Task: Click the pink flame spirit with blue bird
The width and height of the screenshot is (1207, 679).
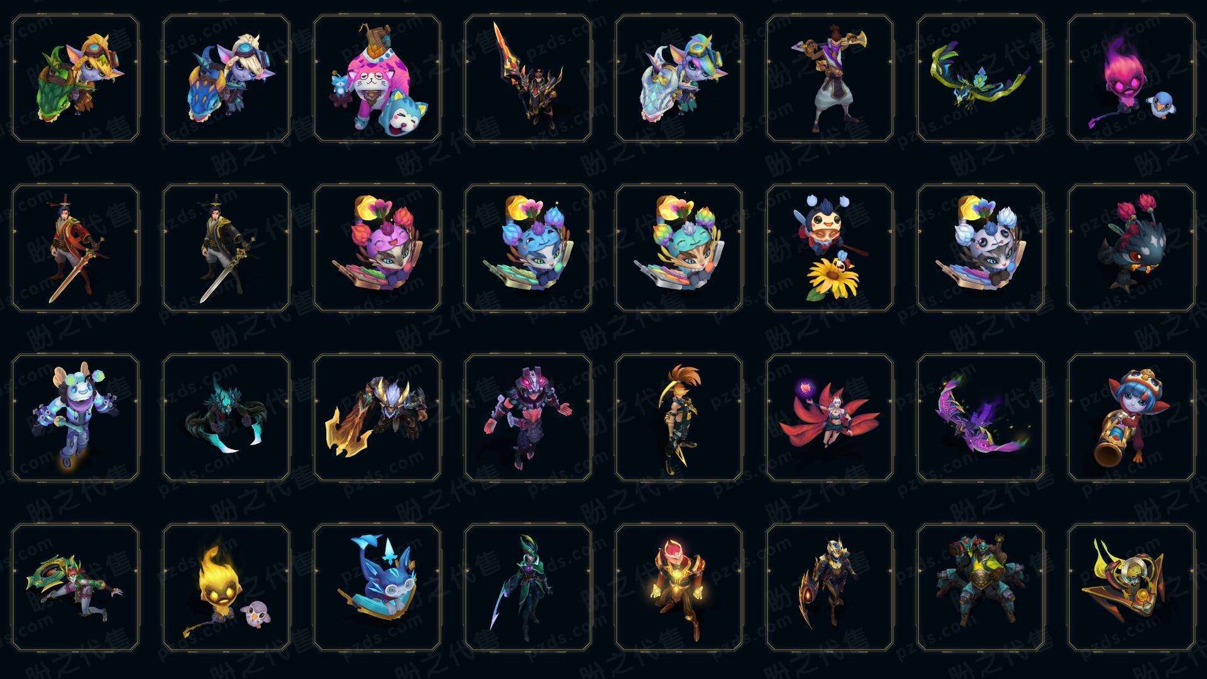Action: coord(1132,78)
